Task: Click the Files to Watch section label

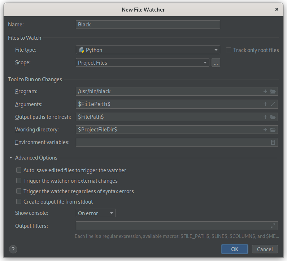Action: (25, 38)
